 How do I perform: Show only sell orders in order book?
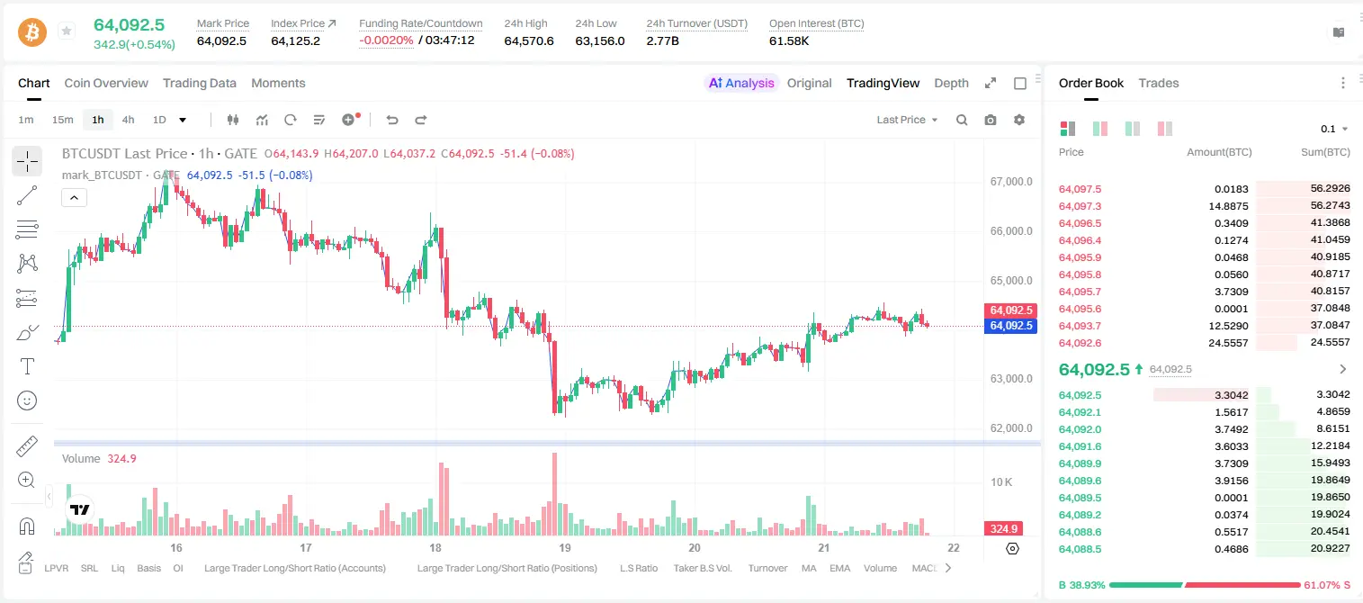coord(1165,129)
